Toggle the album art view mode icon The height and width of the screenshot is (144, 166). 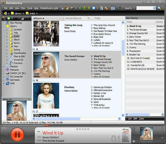coord(113,8)
